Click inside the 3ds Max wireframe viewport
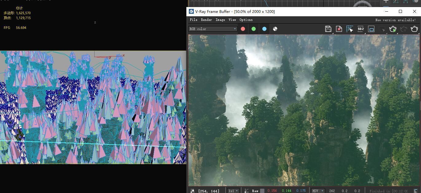Image resolution: width=421 pixels, height=193 pixels. [93, 107]
